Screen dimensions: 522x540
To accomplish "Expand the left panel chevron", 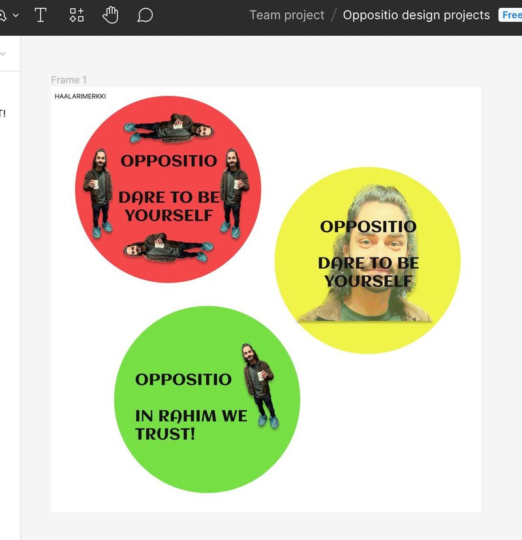I will pyautogui.click(x=3, y=53).
